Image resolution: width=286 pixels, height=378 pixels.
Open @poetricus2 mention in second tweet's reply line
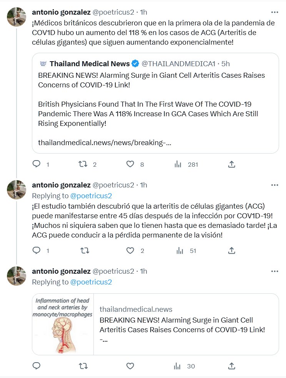[91, 196]
